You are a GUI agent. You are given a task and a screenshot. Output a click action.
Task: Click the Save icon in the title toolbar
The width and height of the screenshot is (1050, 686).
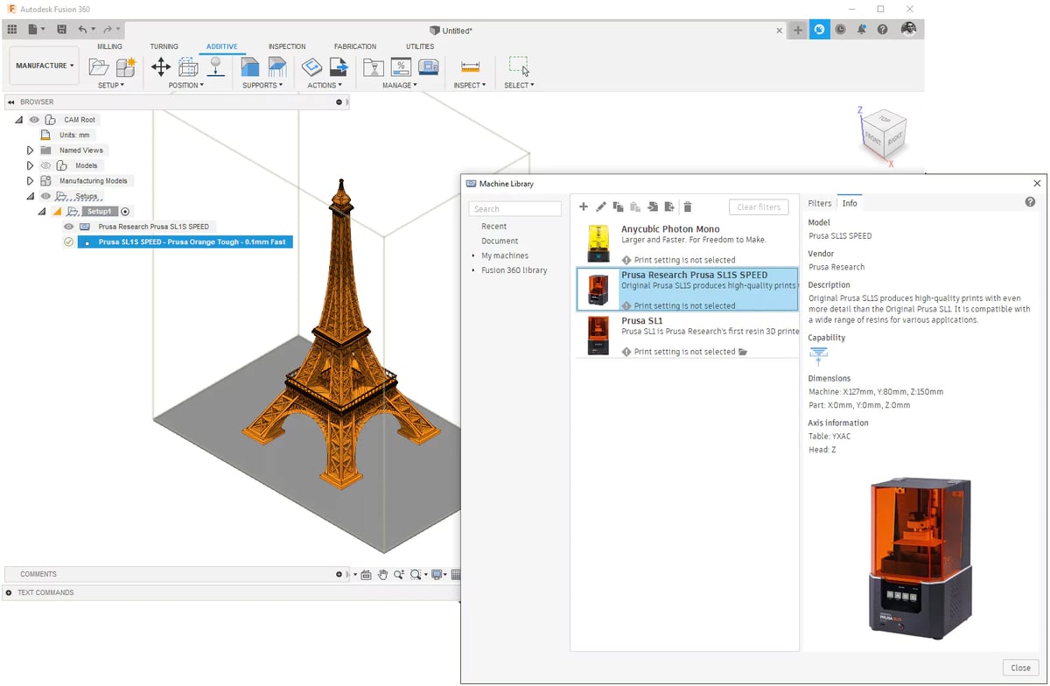61,29
